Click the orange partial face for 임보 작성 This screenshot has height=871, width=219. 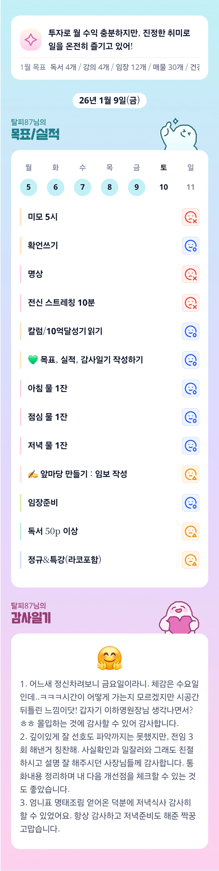190,474
